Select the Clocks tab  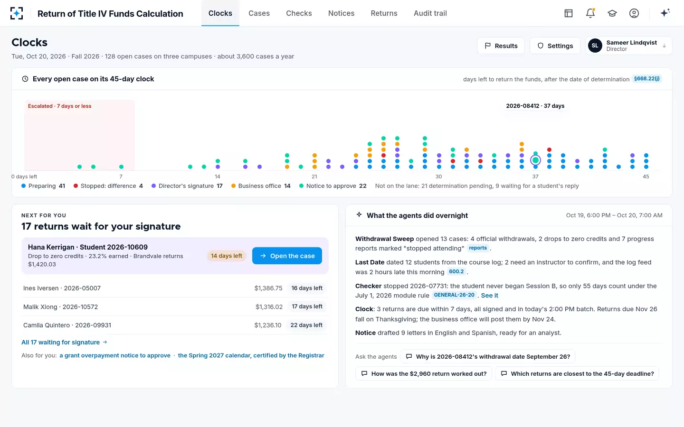point(220,13)
